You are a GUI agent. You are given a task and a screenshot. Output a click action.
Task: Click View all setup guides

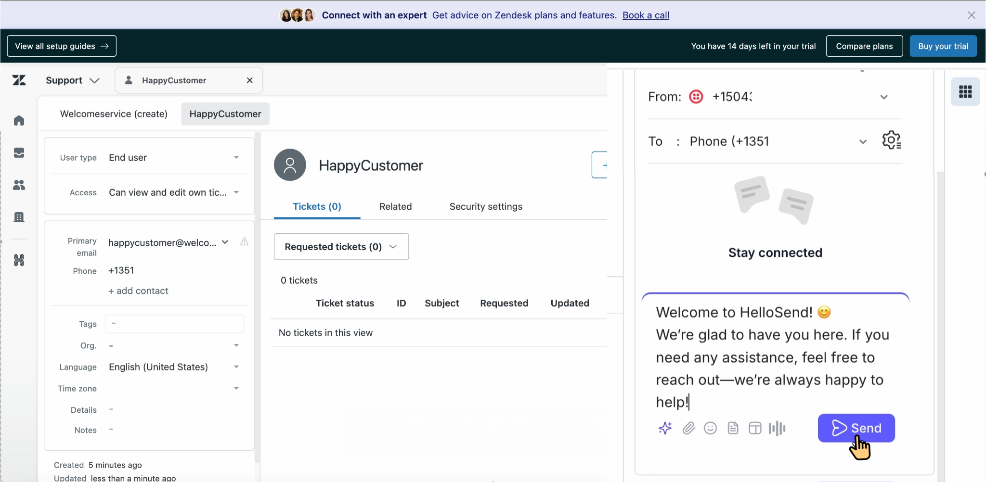[x=62, y=46]
